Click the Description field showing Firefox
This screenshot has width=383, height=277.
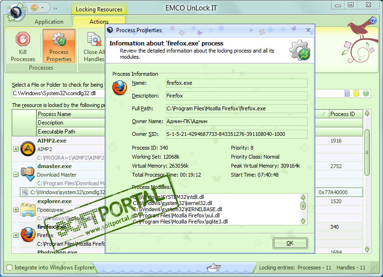(237, 96)
